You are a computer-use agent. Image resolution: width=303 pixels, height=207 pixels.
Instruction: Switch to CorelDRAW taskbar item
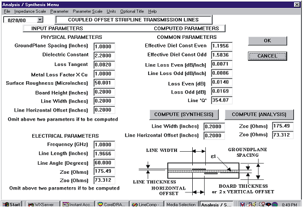113,204
